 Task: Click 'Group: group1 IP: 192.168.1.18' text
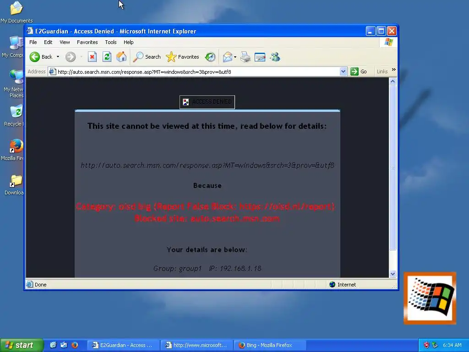(207, 269)
